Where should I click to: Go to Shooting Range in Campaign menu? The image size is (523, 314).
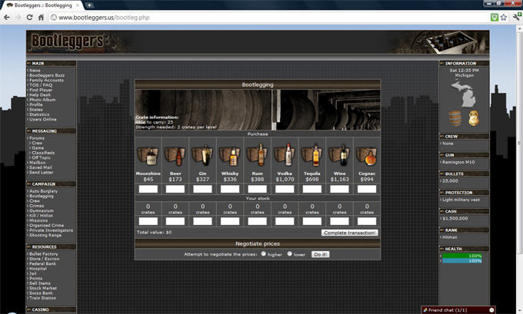click(x=45, y=236)
